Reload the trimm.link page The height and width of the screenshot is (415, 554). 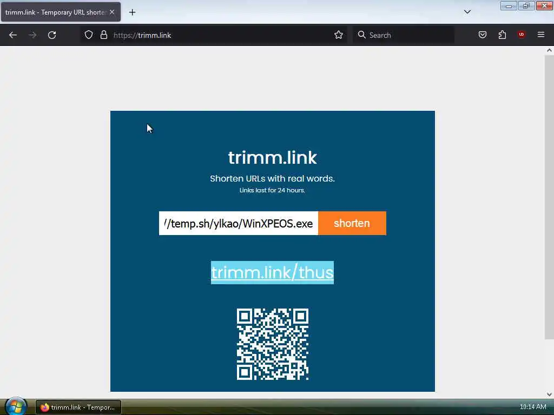point(52,35)
